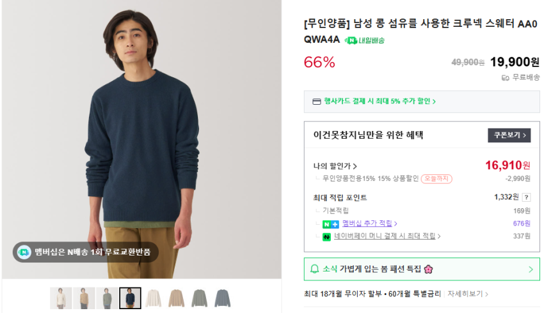Click the N내일배송 delivery badge icon
This screenshot has height=313, width=544.
[351, 40]
